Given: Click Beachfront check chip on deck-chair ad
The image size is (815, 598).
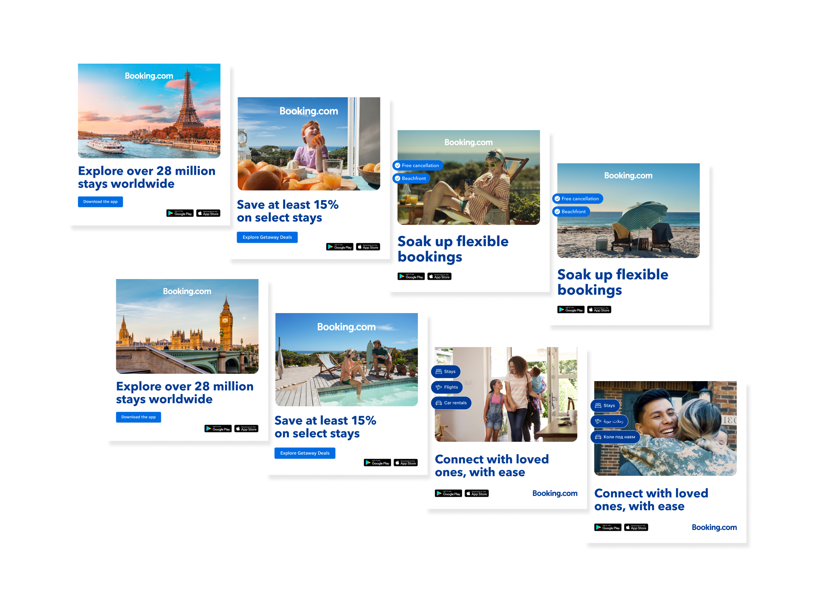Looking at the screenshot, I should pos(411,178).
